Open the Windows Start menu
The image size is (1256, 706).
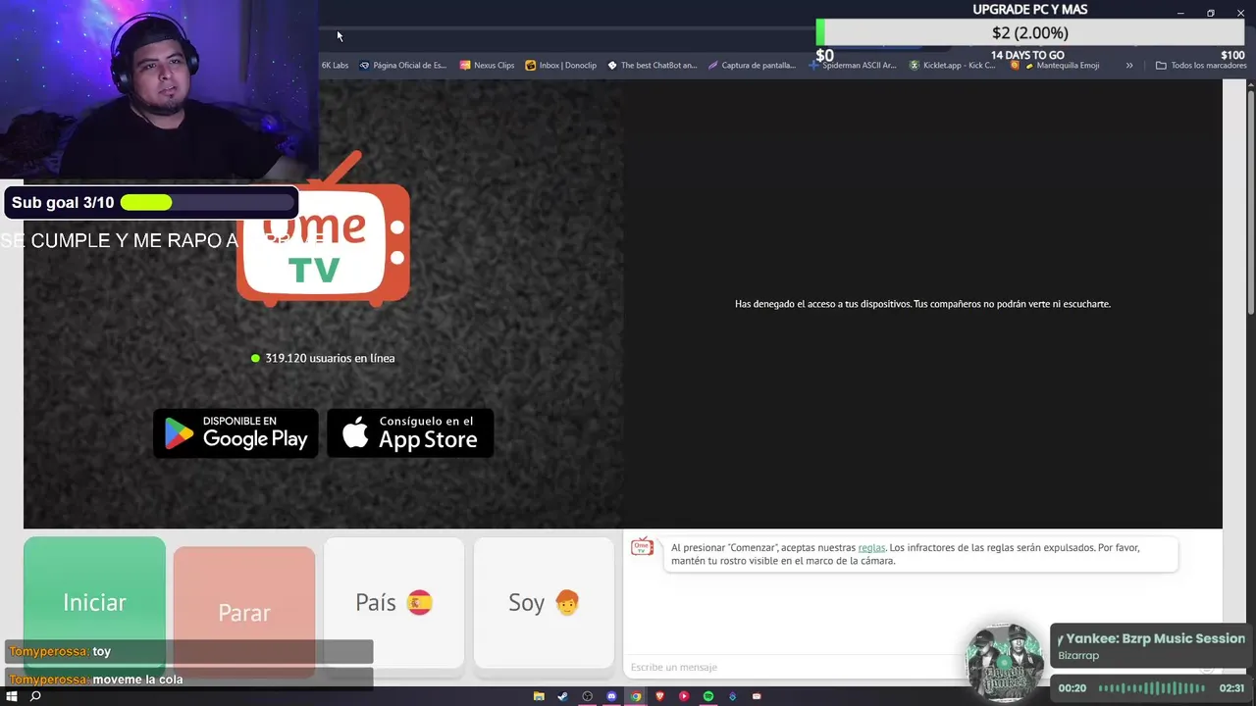coord(12,696)
